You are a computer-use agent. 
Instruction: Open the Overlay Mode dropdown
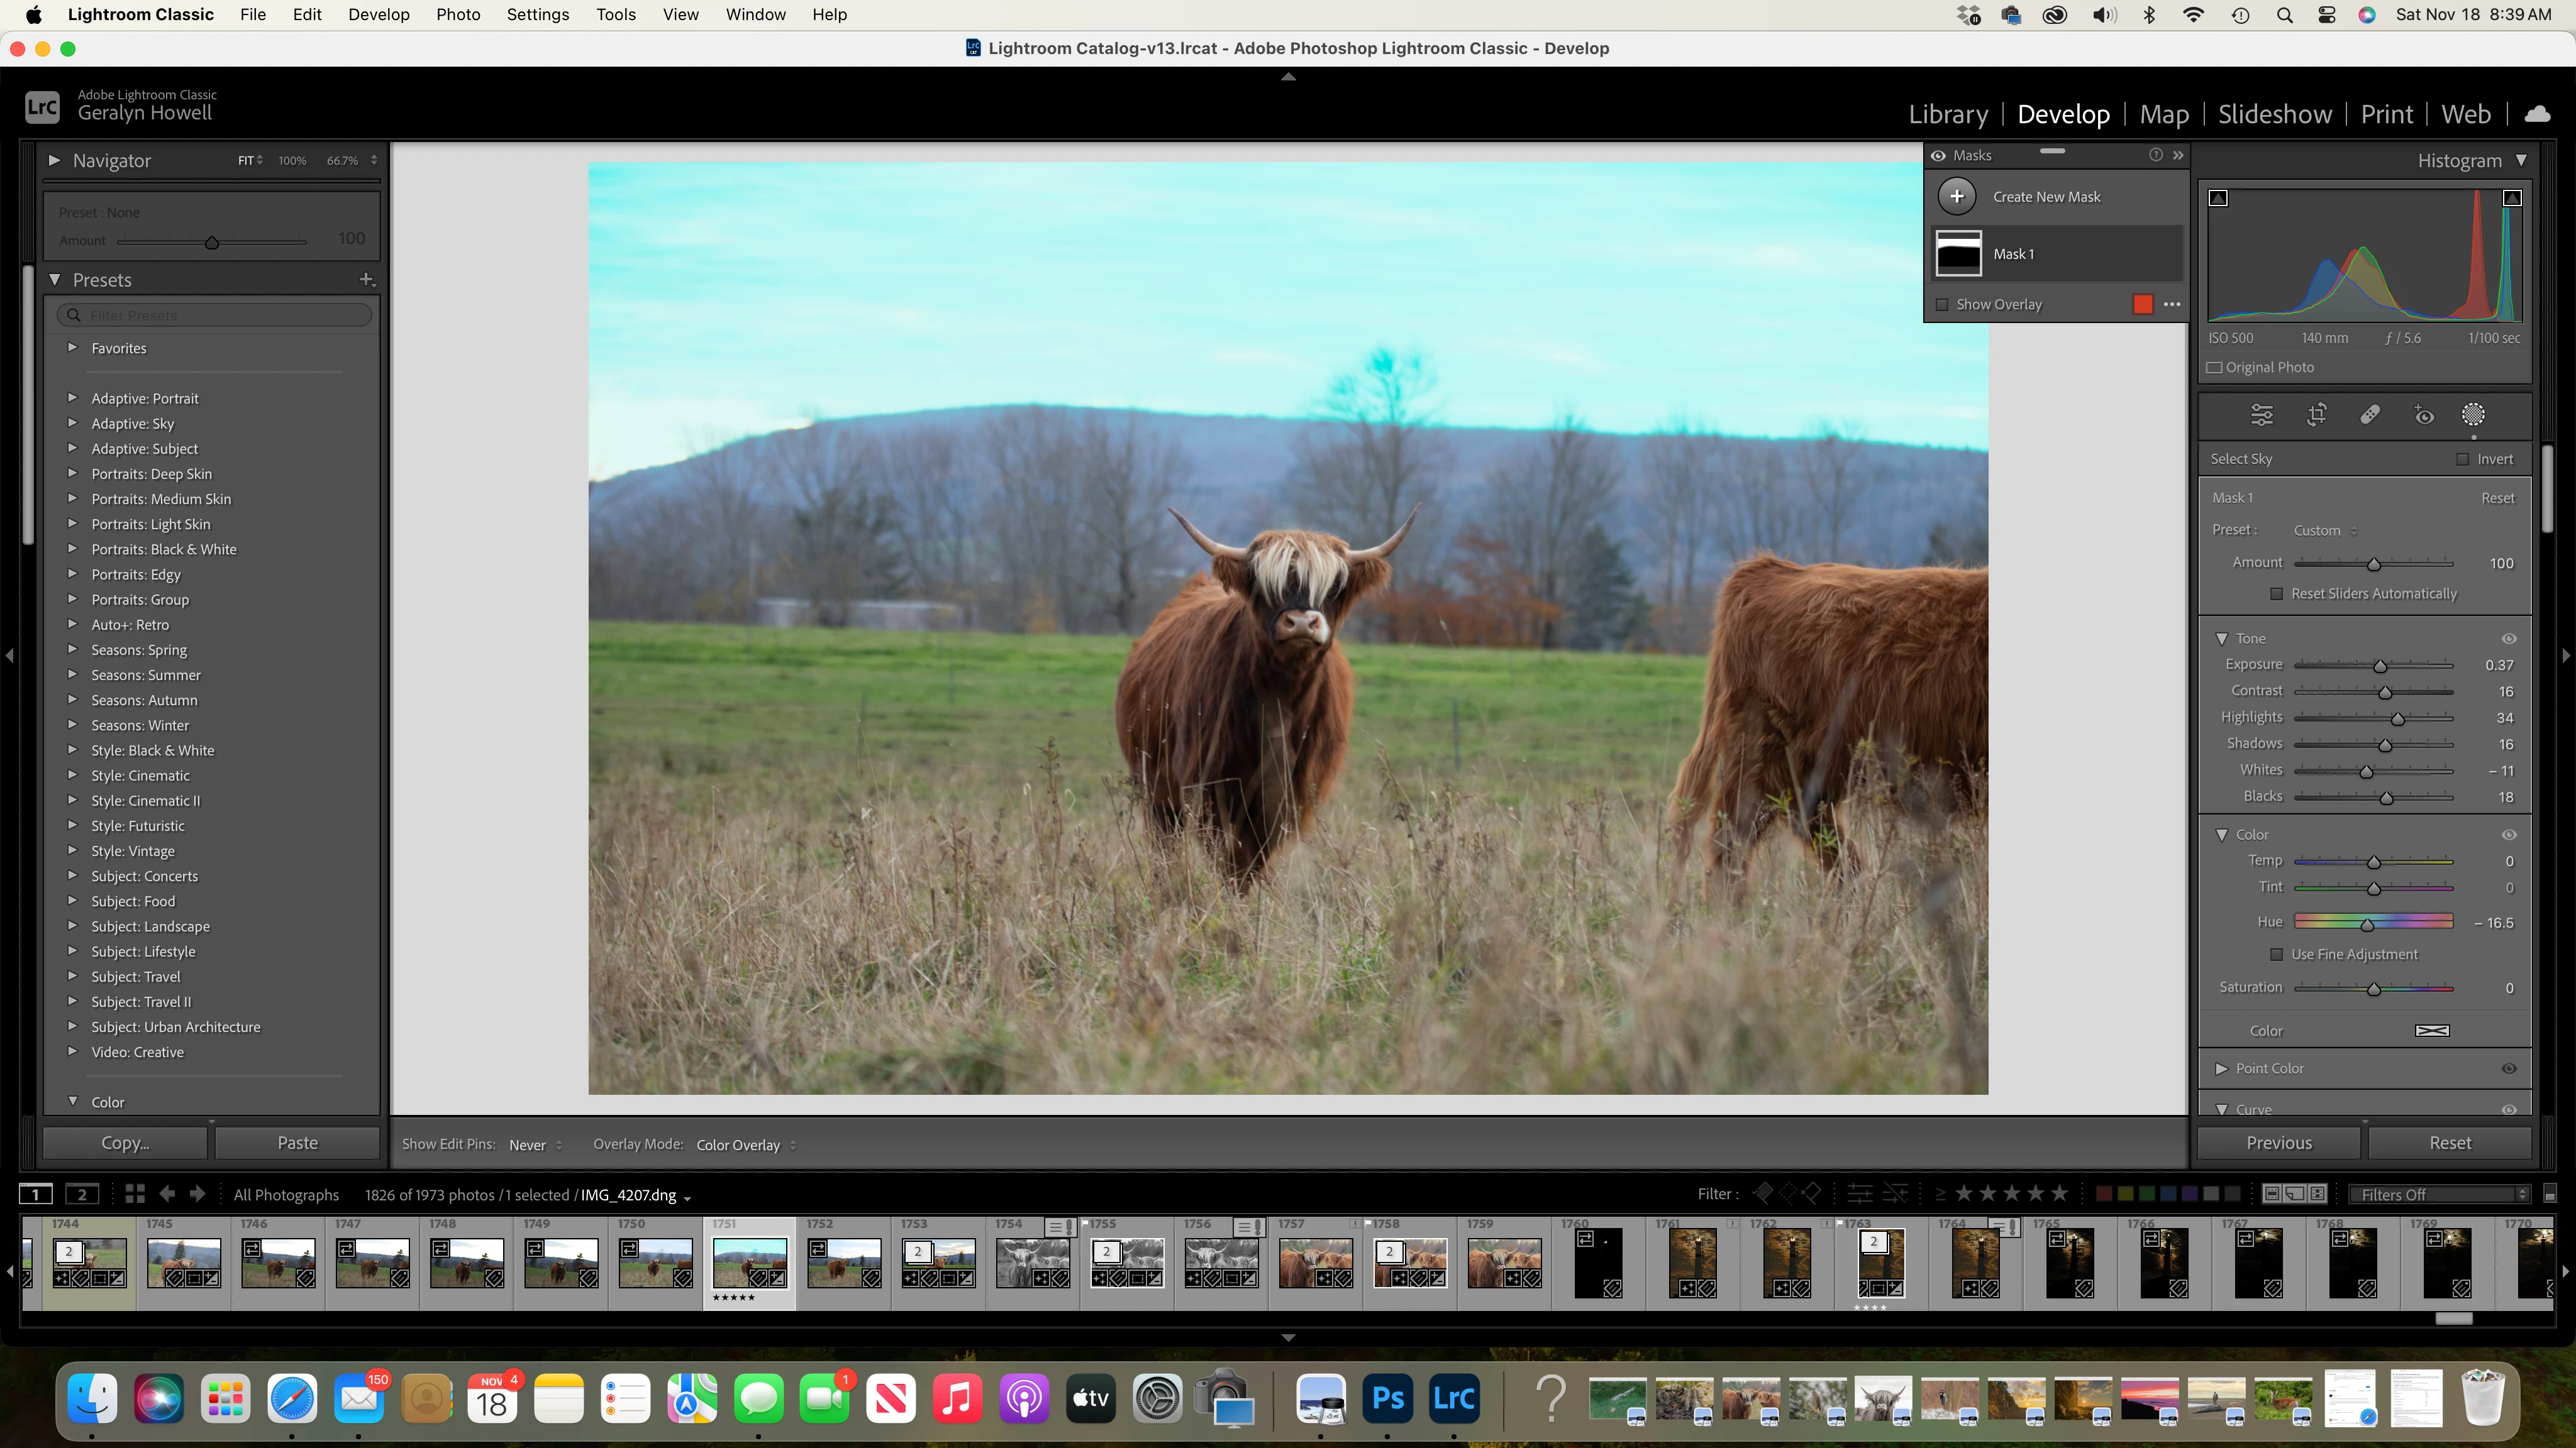point(745,1145)
